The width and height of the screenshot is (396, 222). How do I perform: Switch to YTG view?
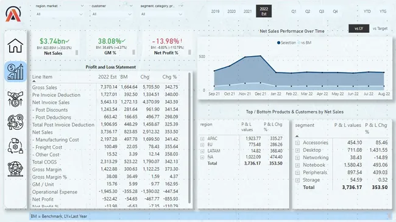(383, 12)
